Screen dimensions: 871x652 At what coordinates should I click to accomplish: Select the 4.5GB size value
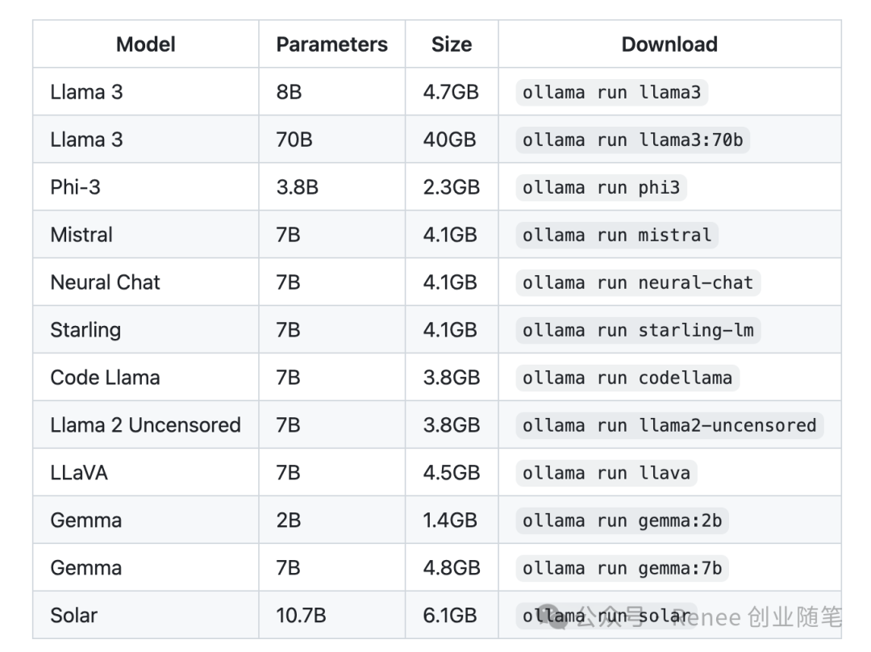452,473
